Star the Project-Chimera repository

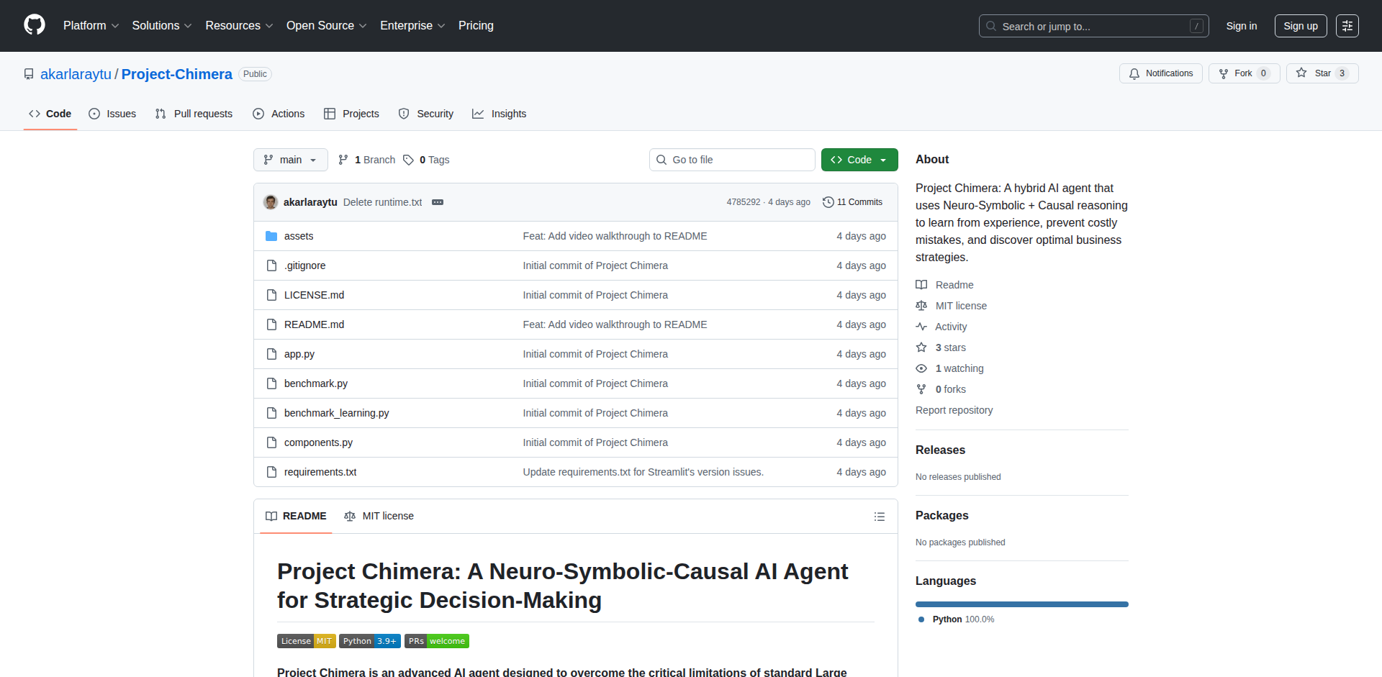click(x=1322, y=73)
